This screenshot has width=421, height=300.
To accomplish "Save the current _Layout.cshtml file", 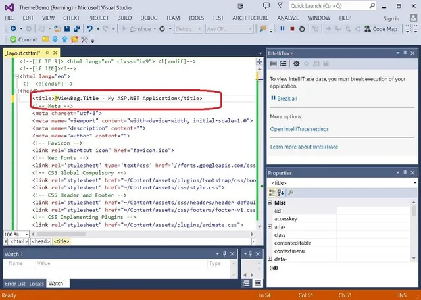I will pos(67,28).
